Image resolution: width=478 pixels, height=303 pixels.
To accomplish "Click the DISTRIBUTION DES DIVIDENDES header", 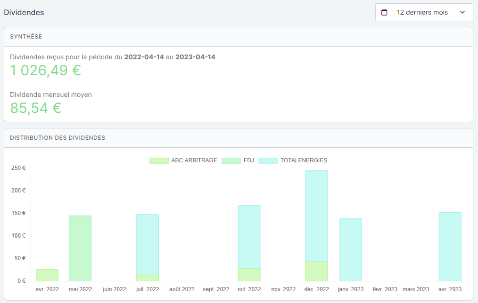I will tap(58, 138).
